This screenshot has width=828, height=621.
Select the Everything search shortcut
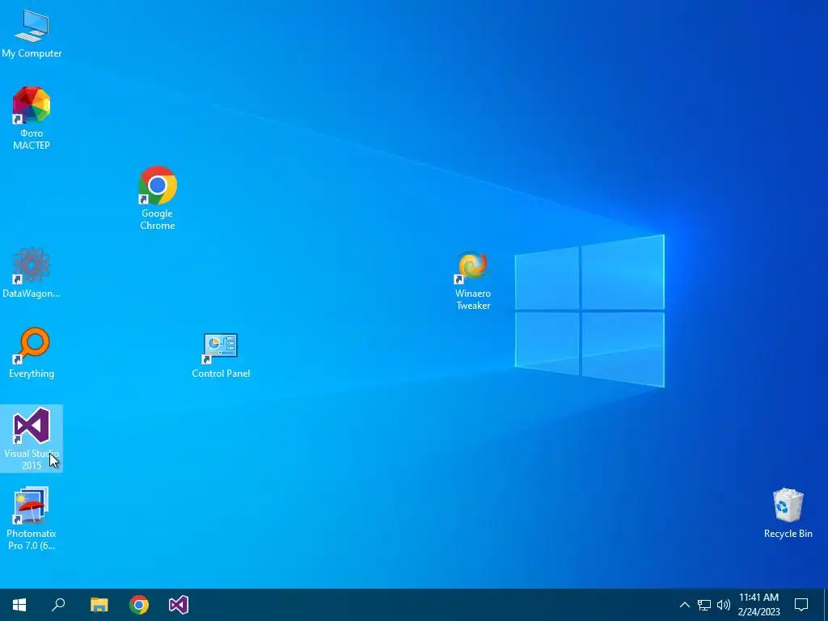pyautogui.click(x=32, y=353)
